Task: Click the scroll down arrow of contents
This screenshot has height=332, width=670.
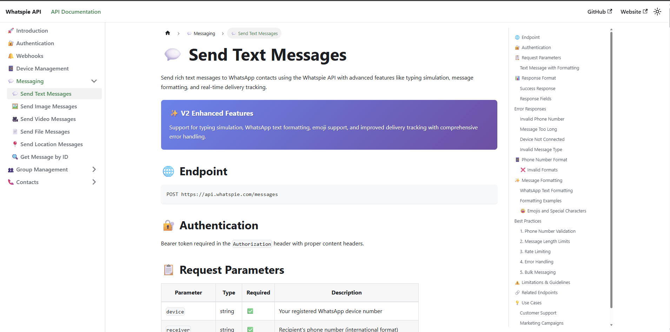Action: point(611,325)
